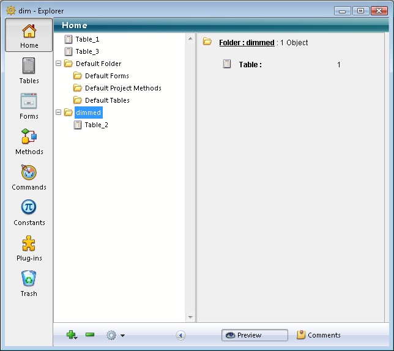
Task: Collapse the Default Folder tree node
Action: 59,64
